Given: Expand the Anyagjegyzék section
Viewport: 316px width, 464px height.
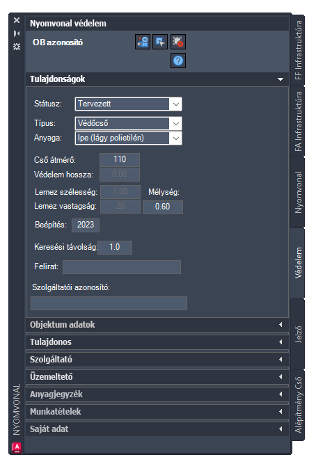Looking at the screenshot, I should click(x=157, y=394).
